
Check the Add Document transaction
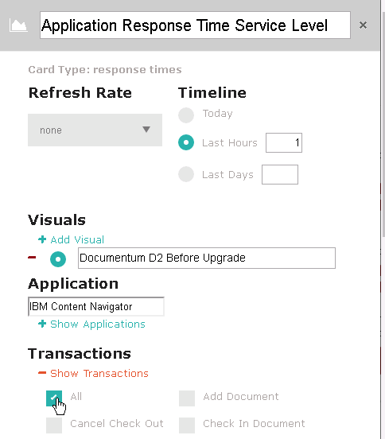click(187, 398)
